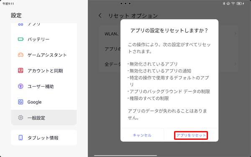
Task: Open the バッテリー battery icon entry
Action: coord(20,39)
